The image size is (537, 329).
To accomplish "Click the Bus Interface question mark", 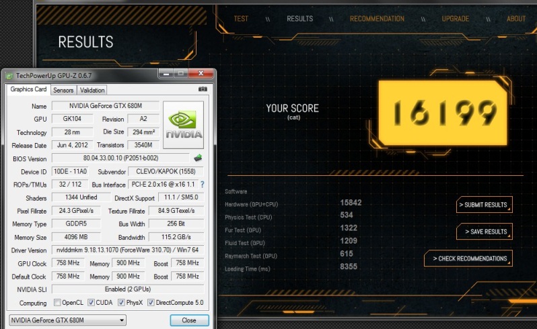I will pyautogui.click(x=203, y=185).
